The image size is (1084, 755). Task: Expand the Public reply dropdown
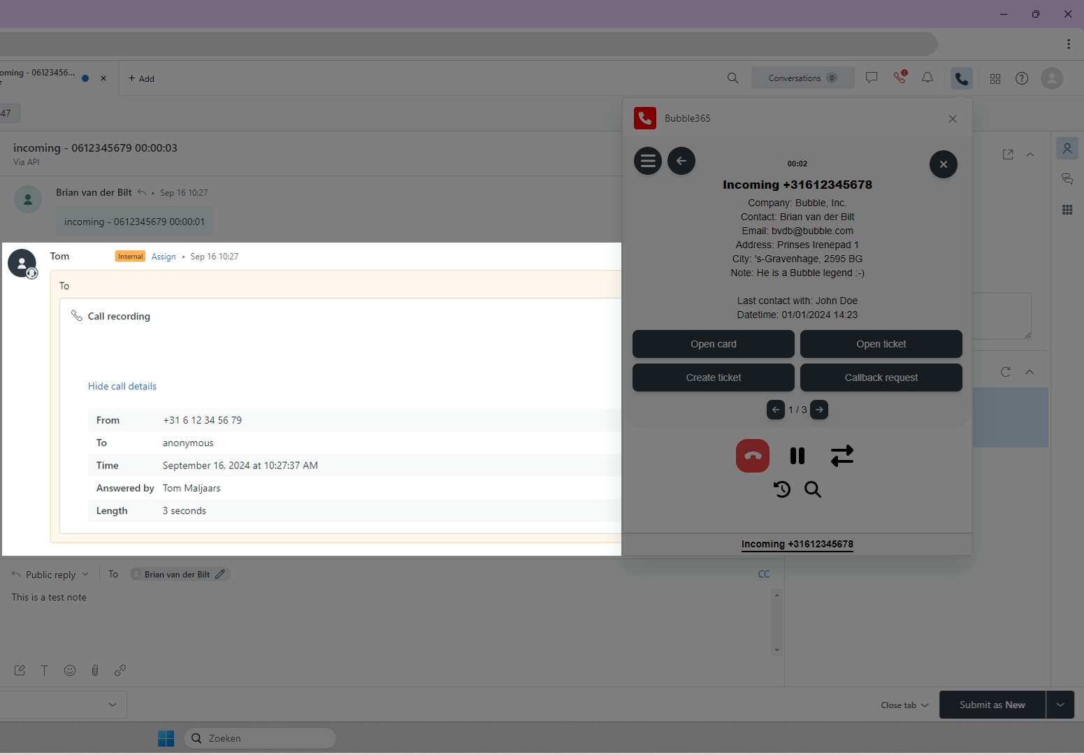click(x=51, y=575)
